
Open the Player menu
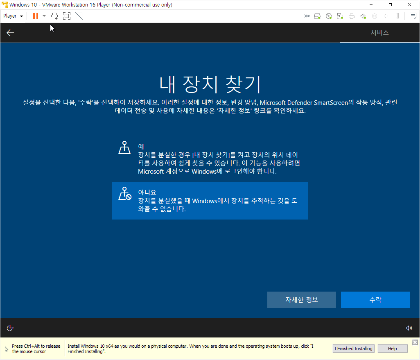pos(13,16)
